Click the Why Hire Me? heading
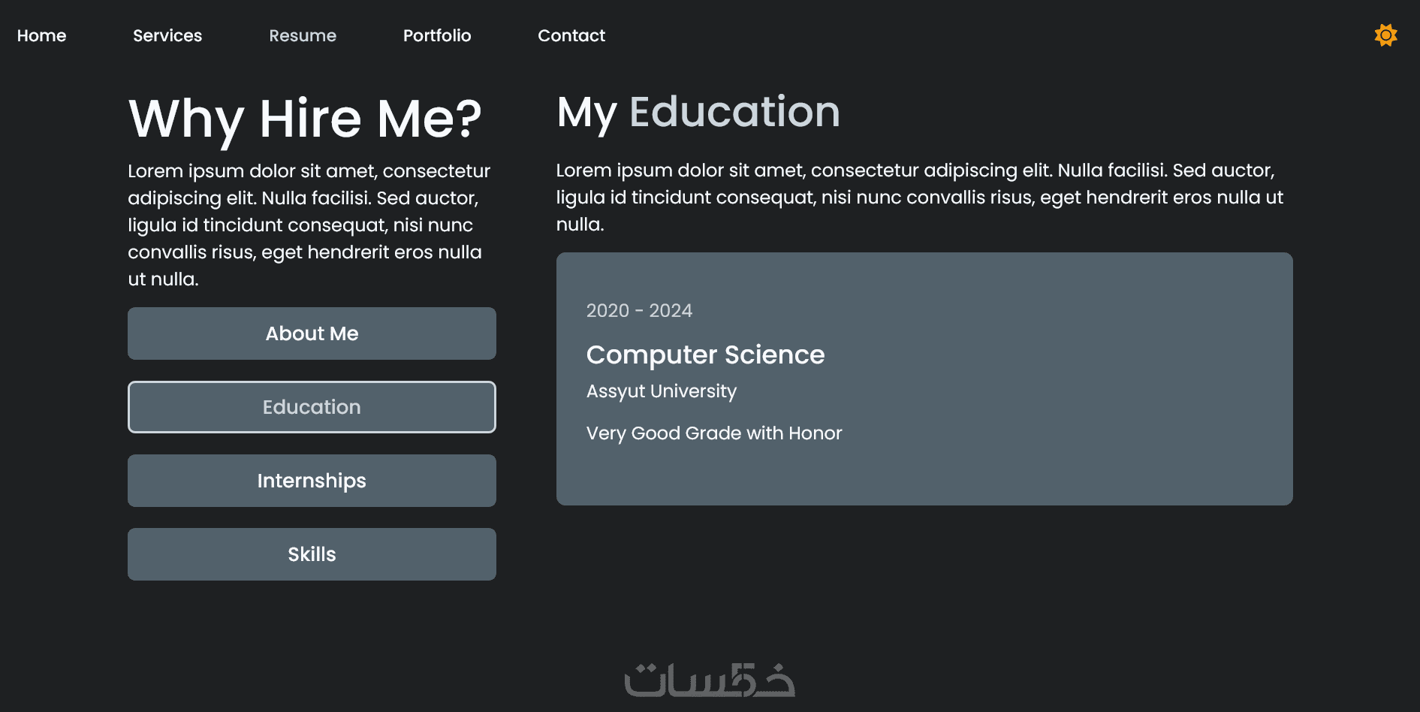 305,119
